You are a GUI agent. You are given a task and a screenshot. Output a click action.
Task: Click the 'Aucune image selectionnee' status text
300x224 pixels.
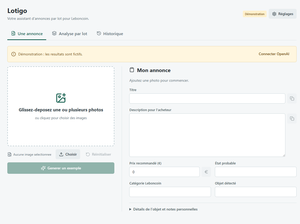(x=32, y=155)
